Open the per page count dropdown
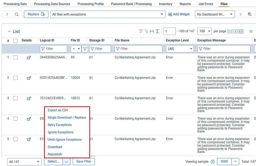 pos(204,31)
